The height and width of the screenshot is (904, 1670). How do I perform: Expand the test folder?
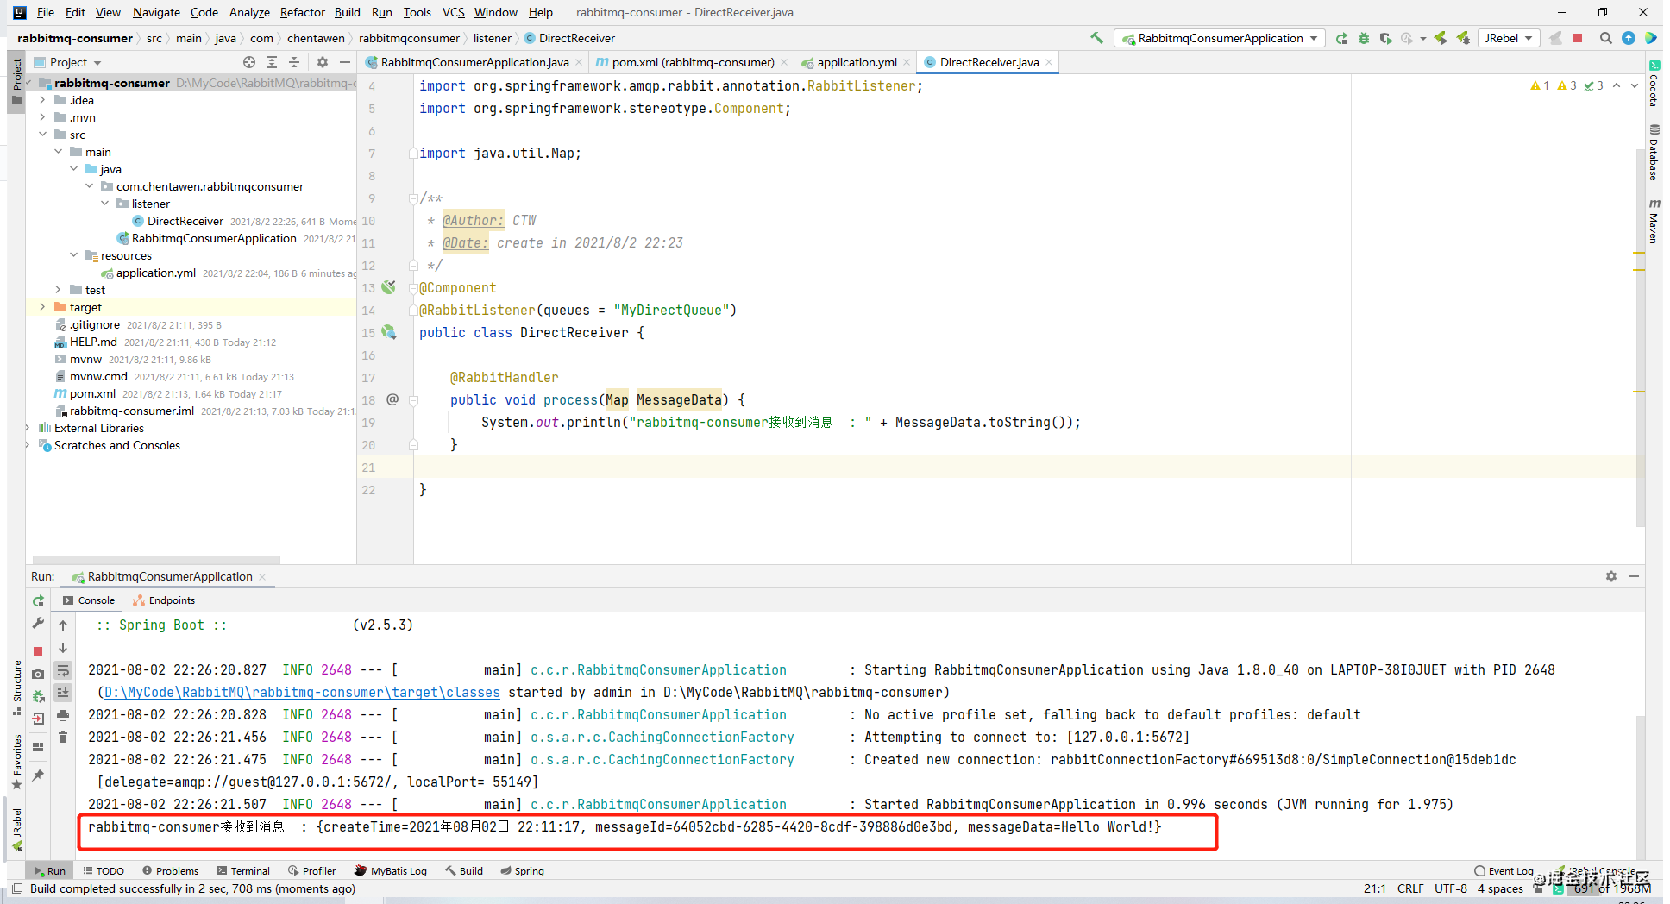(58, 290)
